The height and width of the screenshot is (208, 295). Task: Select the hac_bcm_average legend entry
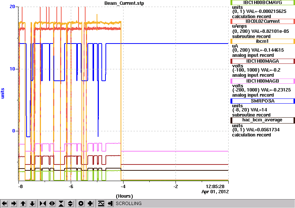[263, 120]
